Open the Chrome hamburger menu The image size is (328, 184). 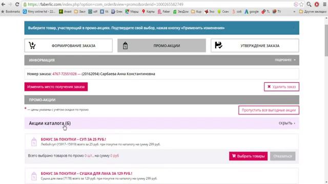pyautogui.click(x=324, y=5)
